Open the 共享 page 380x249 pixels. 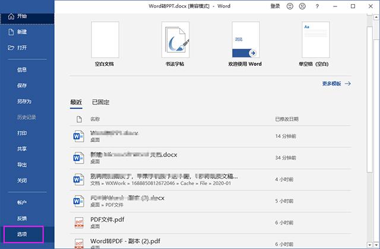pos(22,149)
